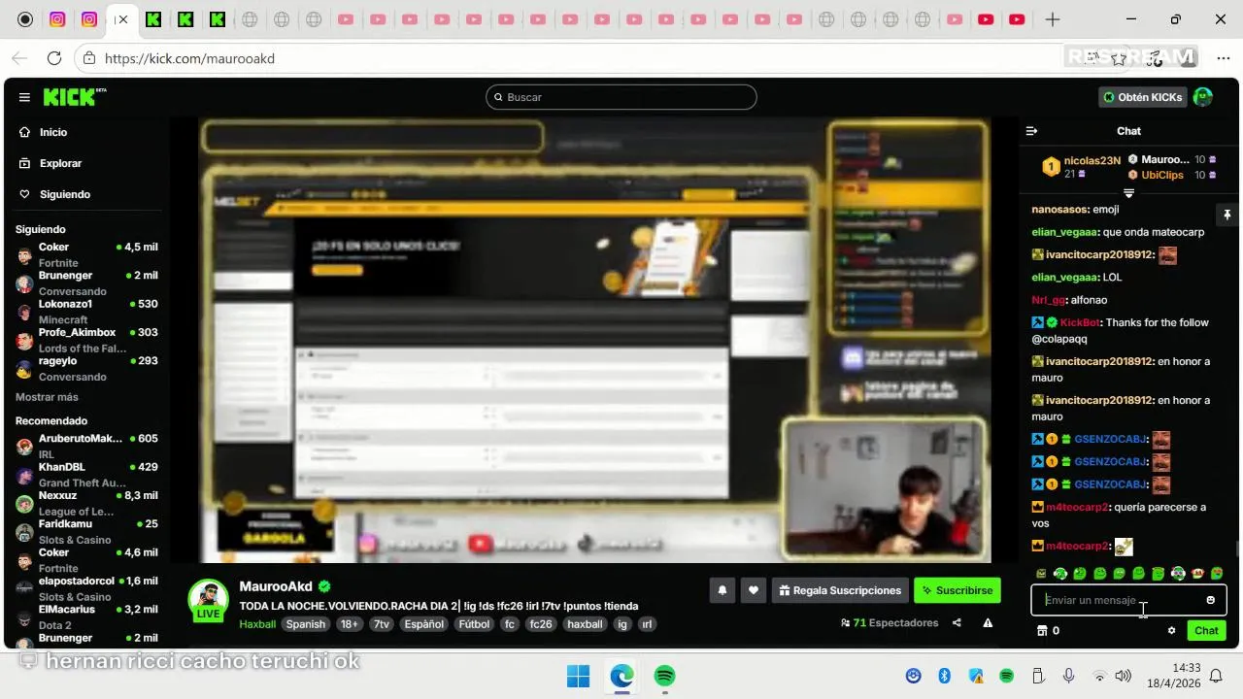
Task: Select the Fútbol tag
Action: pos(474,624)
